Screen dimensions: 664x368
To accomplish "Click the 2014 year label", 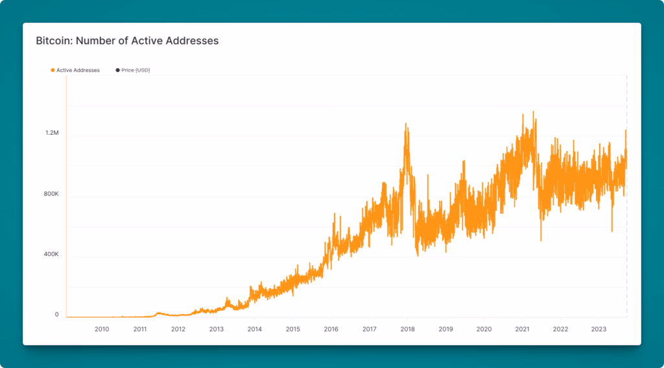I will coord(255,329).
